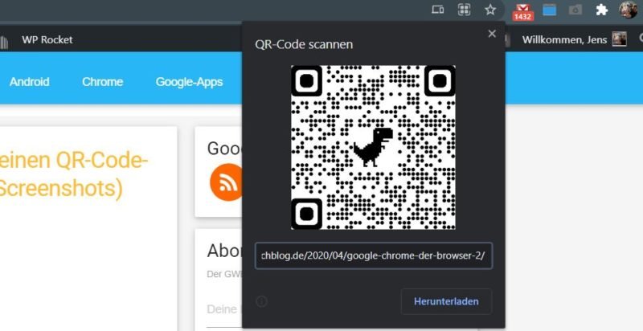Click the QR-Code scannen dialog title
This screenshot has width=643, height=331.
click(304, 44)
